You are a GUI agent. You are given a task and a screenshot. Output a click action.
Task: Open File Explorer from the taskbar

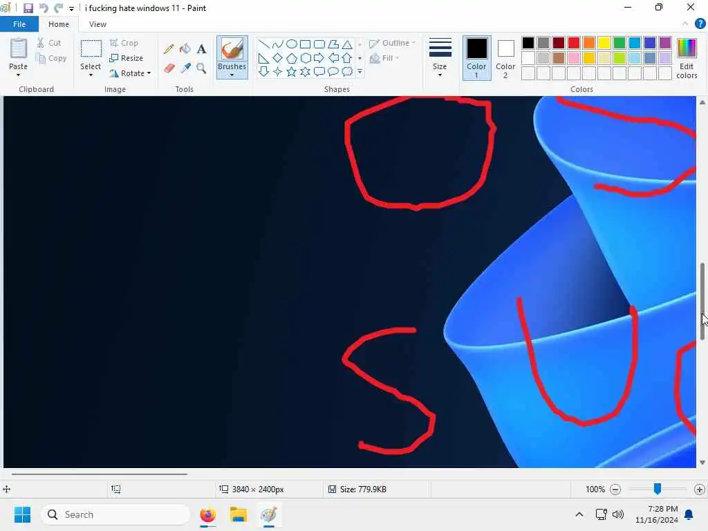(238, 514)
